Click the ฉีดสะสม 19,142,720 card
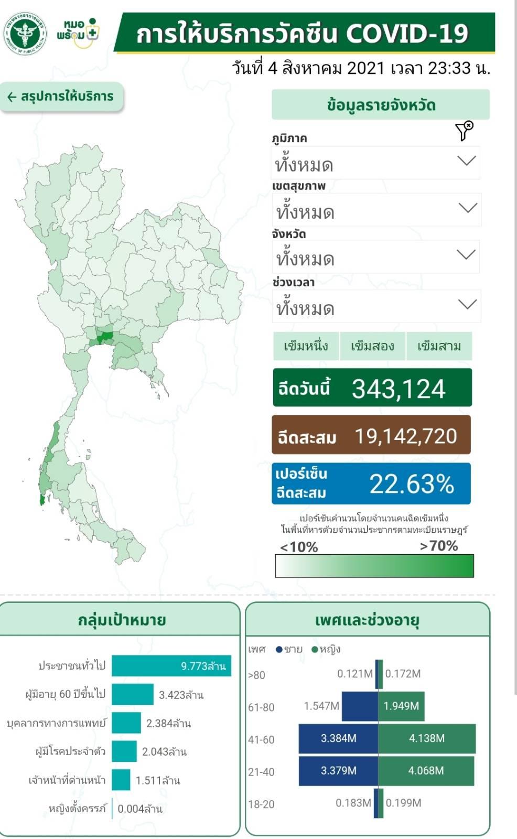 (371, 435)
